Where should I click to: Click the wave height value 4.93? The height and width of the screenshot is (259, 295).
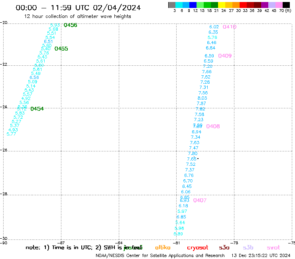pos(13,130)
